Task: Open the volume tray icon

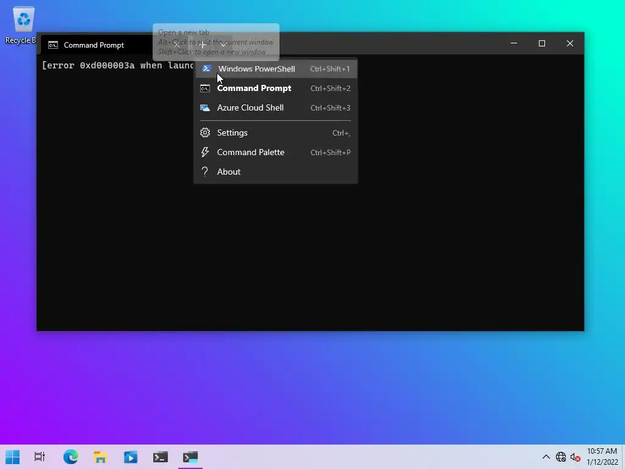Action: coord(575,457)
